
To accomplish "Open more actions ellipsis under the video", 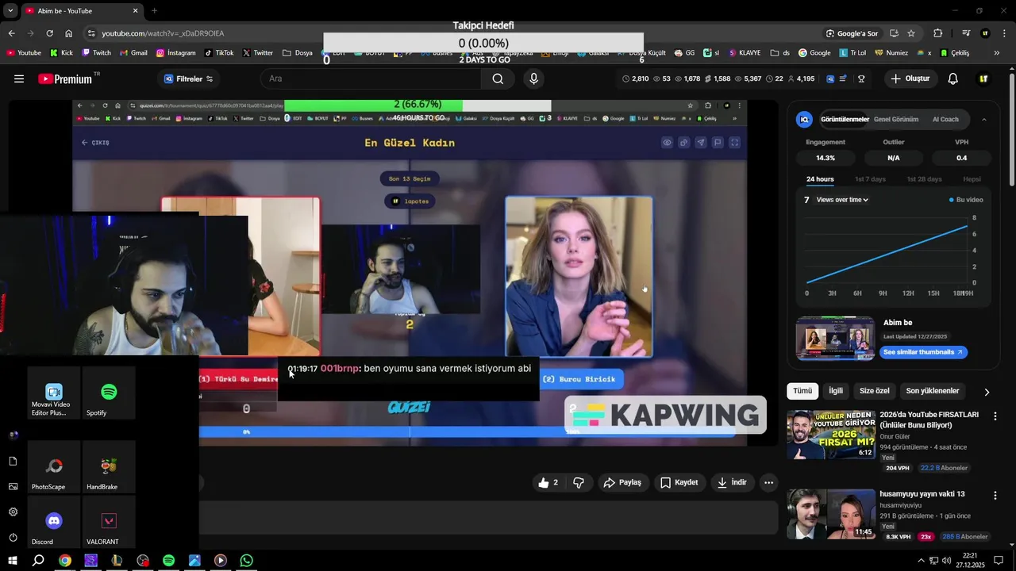I will pyautogui.click(x=768, y=482).
